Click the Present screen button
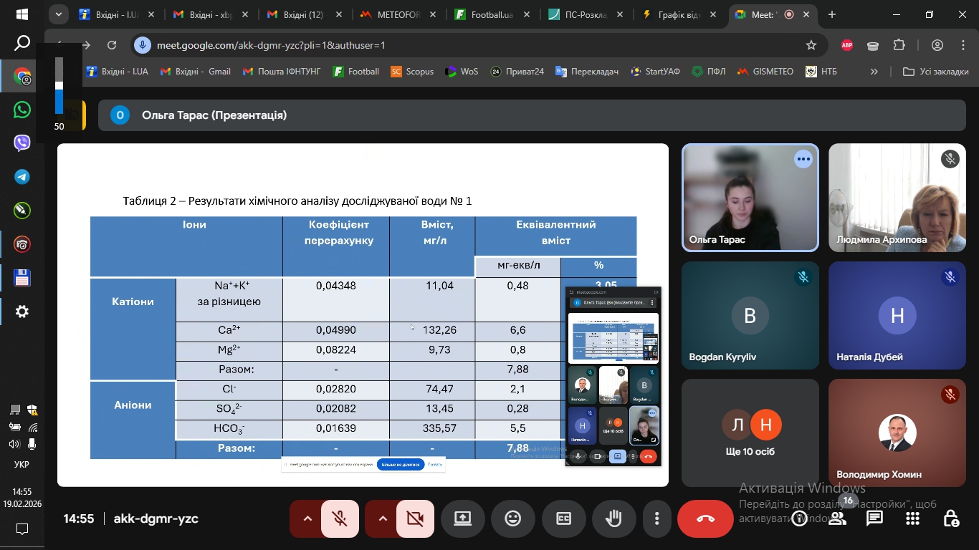Screen dimensions: 979x550 [x=463, y=518]
